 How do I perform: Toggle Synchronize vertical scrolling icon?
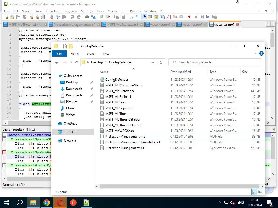point(116,17)
